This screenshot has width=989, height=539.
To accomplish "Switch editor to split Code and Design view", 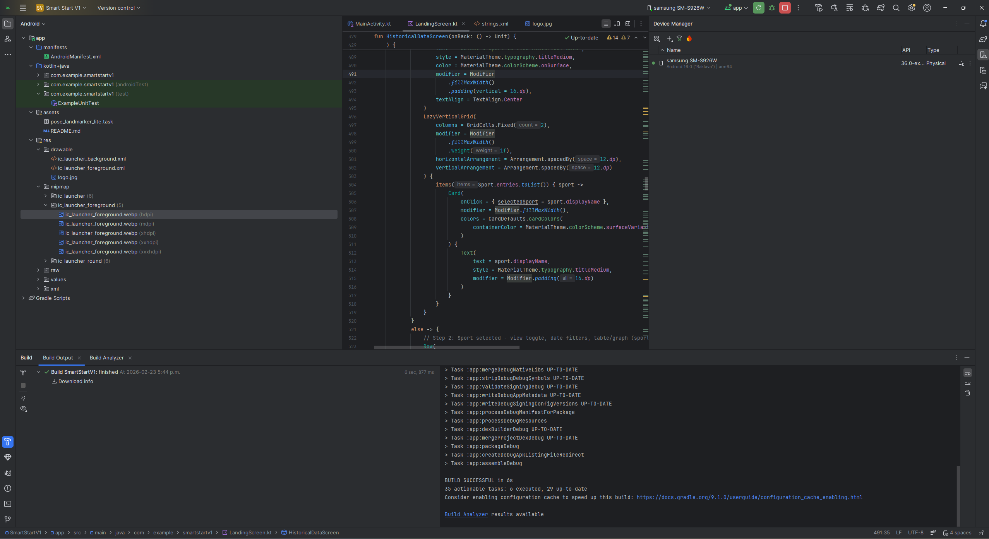I will tap(617, 24).
